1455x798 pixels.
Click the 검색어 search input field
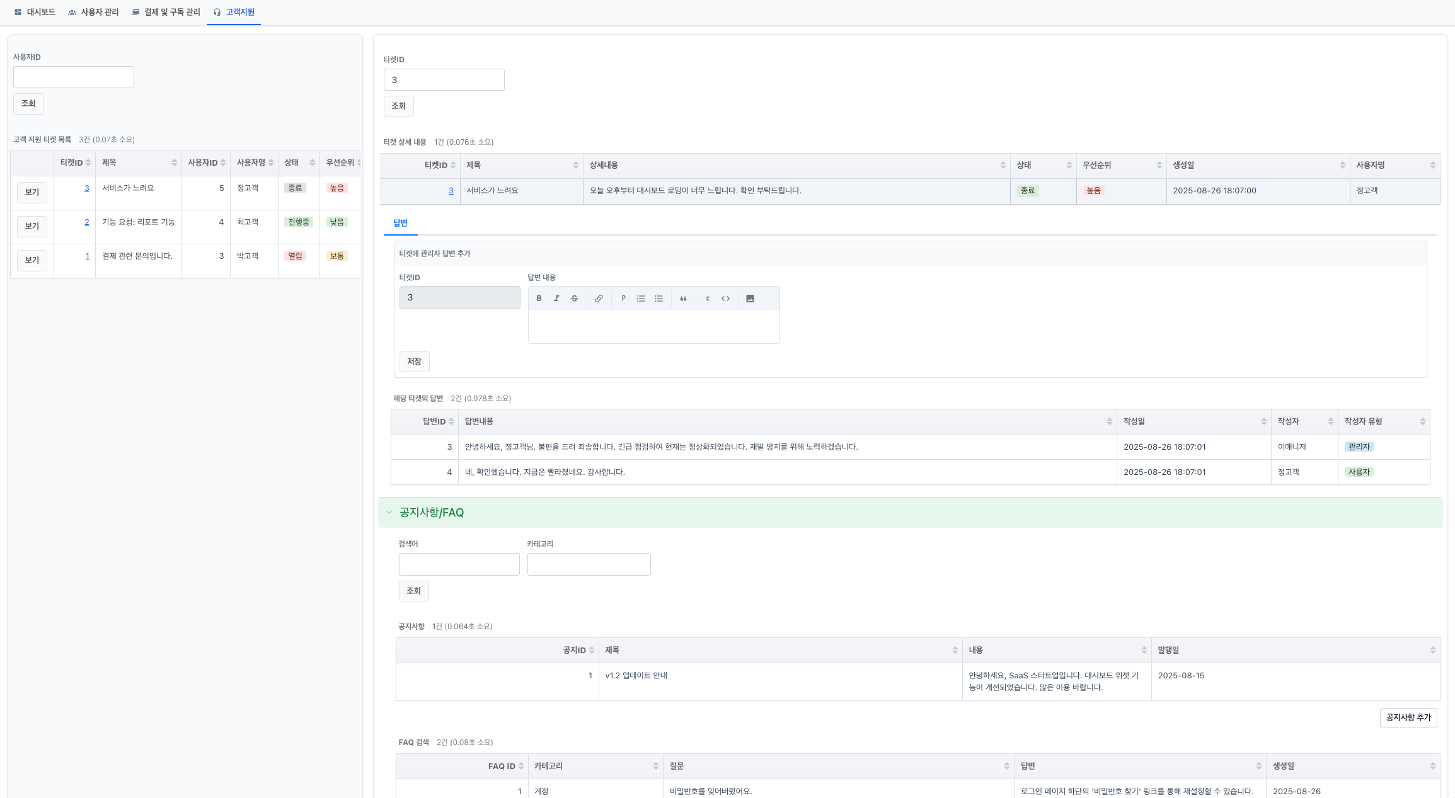[459, 564]
